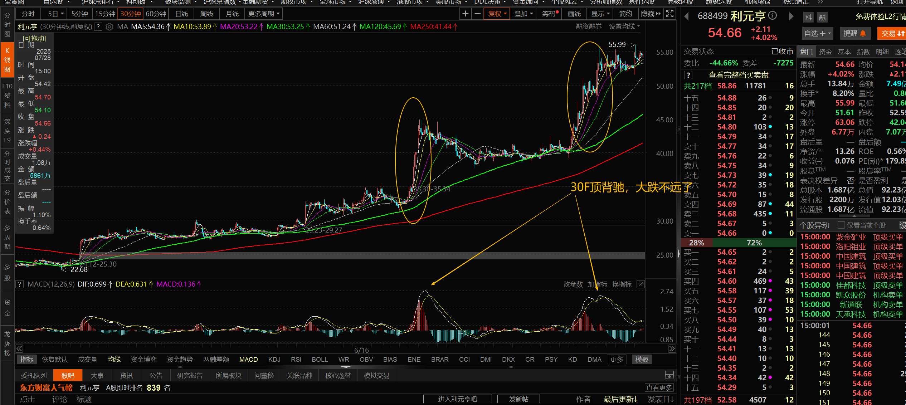Click the 科 board badge
This screenshot has width=906, height=405.
pos(809,17)
